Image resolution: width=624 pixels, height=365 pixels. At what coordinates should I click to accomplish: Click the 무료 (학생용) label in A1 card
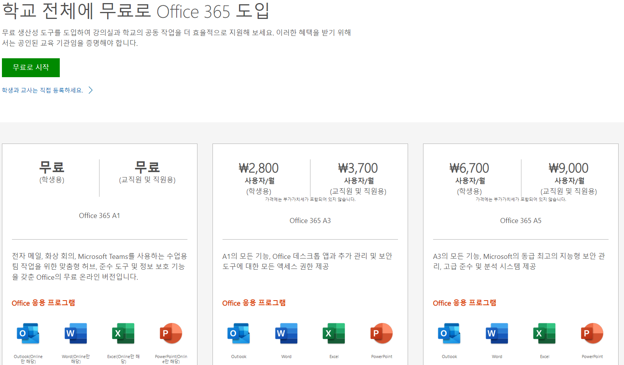coord(52,172)
